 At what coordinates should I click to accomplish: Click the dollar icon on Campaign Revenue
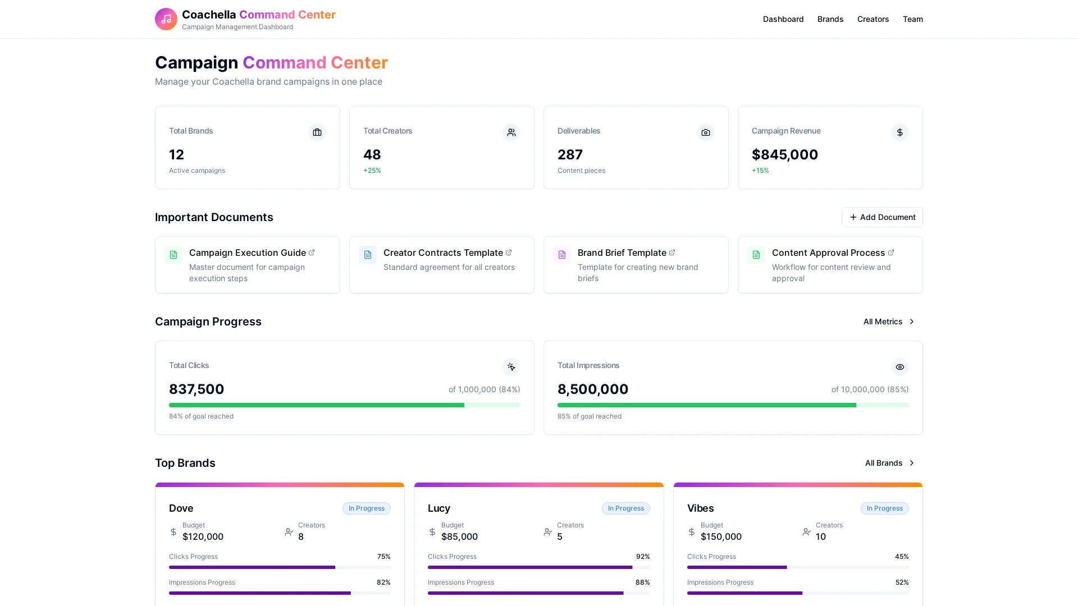click(899, 132)
